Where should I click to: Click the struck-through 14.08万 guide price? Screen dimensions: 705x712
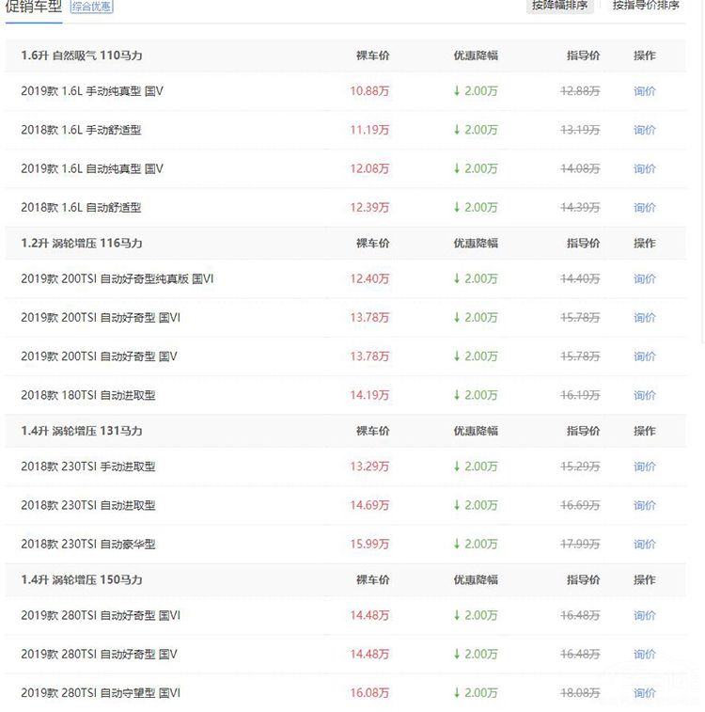(x=580, y=169)
